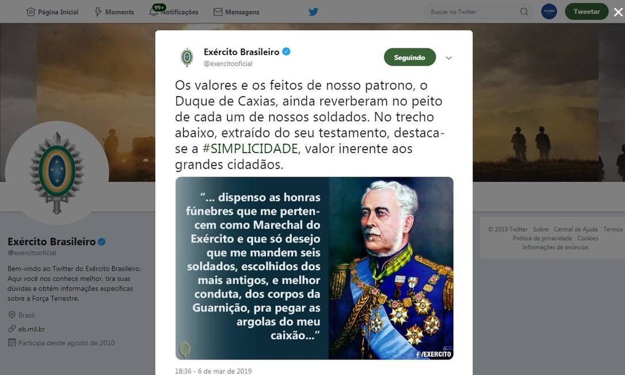Open the Mensagens envelope icon
Viewport: 625px width, 375px height.
pos(218,12)
